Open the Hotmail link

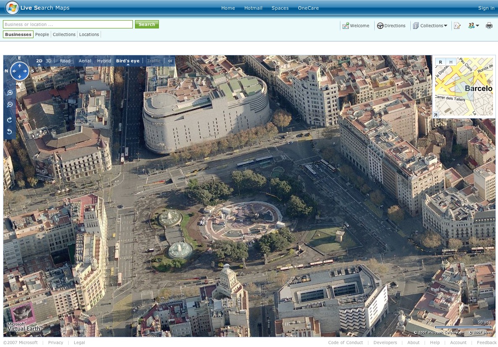[253, 8]
